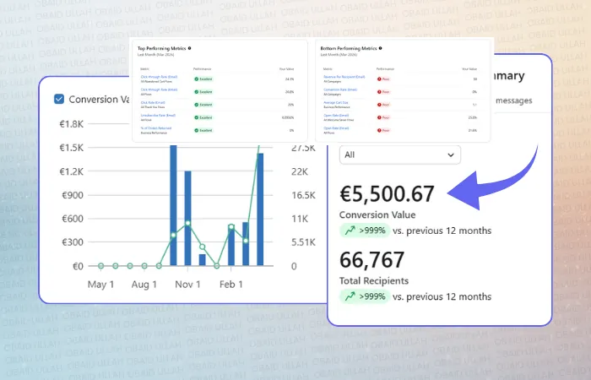Open Conversion Rate (Email) metric link

pyautogui.click(x=340, y=90)
